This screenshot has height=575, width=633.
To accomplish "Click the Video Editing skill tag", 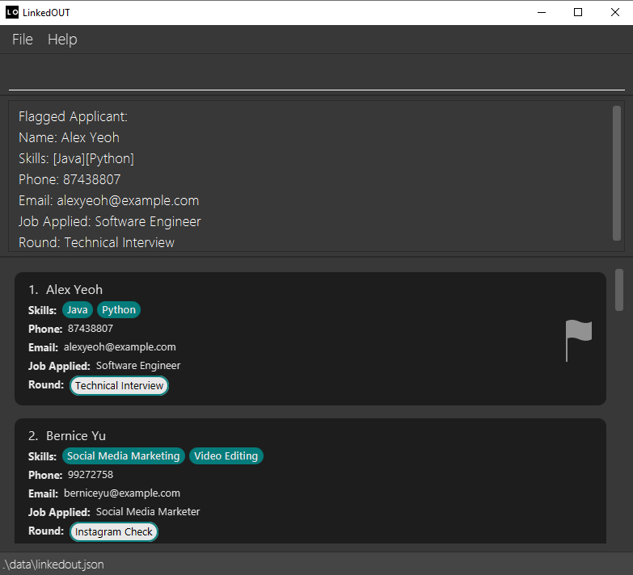I will pyautogui.click(x=226, y=456).
